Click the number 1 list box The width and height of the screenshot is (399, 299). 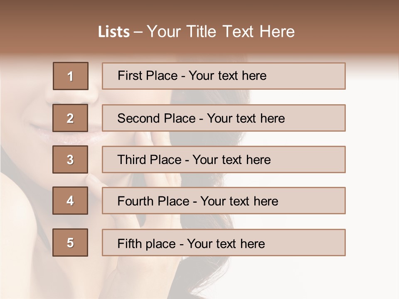click(x=71, y=76)
